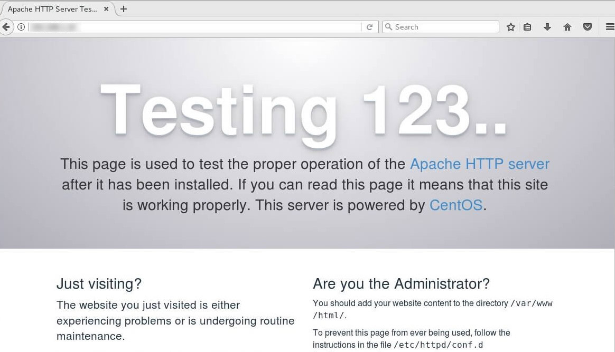Show your bookmarks list icon

point(527,27)
